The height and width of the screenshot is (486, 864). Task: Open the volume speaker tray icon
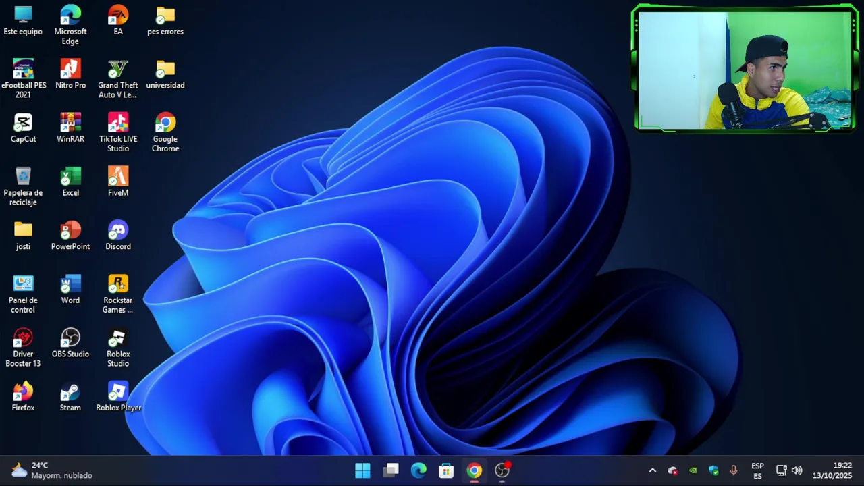click(x=796, y=470)
